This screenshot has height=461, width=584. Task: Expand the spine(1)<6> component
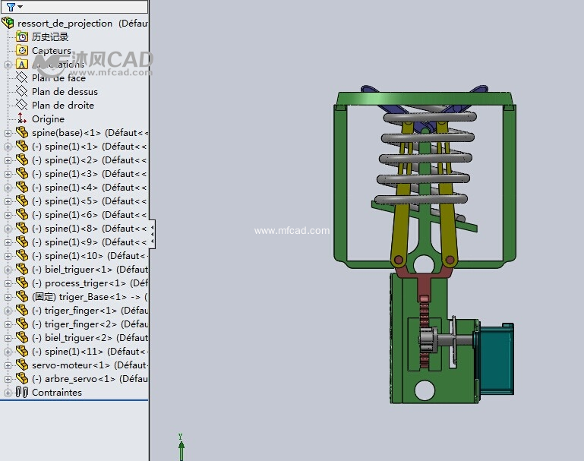click(8, 215)
